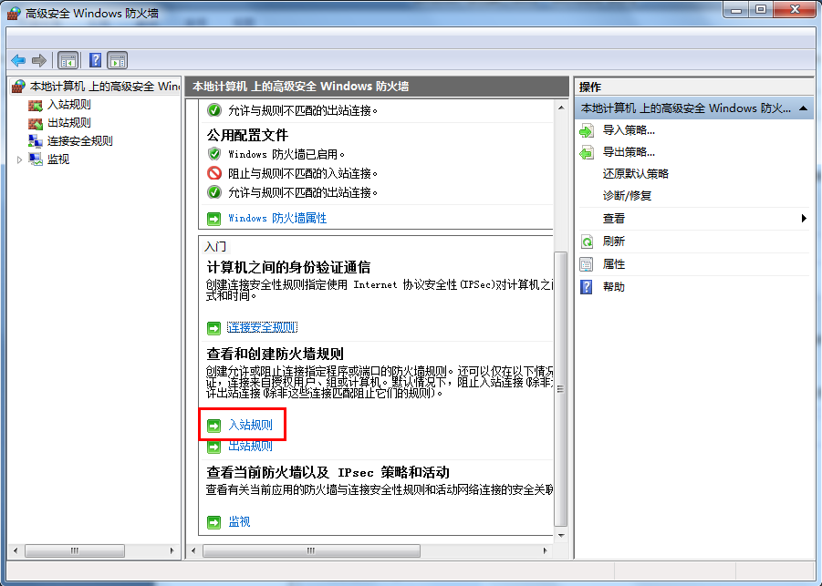This screenshot has height=586, width=822.
Task: Click the 帮助 question mark icon in actions pane
Action: pyautogui.click(x=587, y=287)
